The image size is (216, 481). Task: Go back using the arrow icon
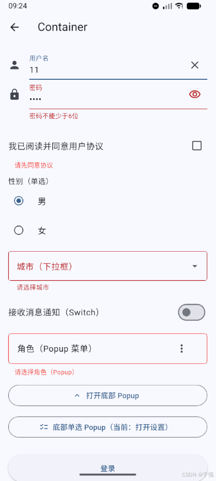coord(14,27)
